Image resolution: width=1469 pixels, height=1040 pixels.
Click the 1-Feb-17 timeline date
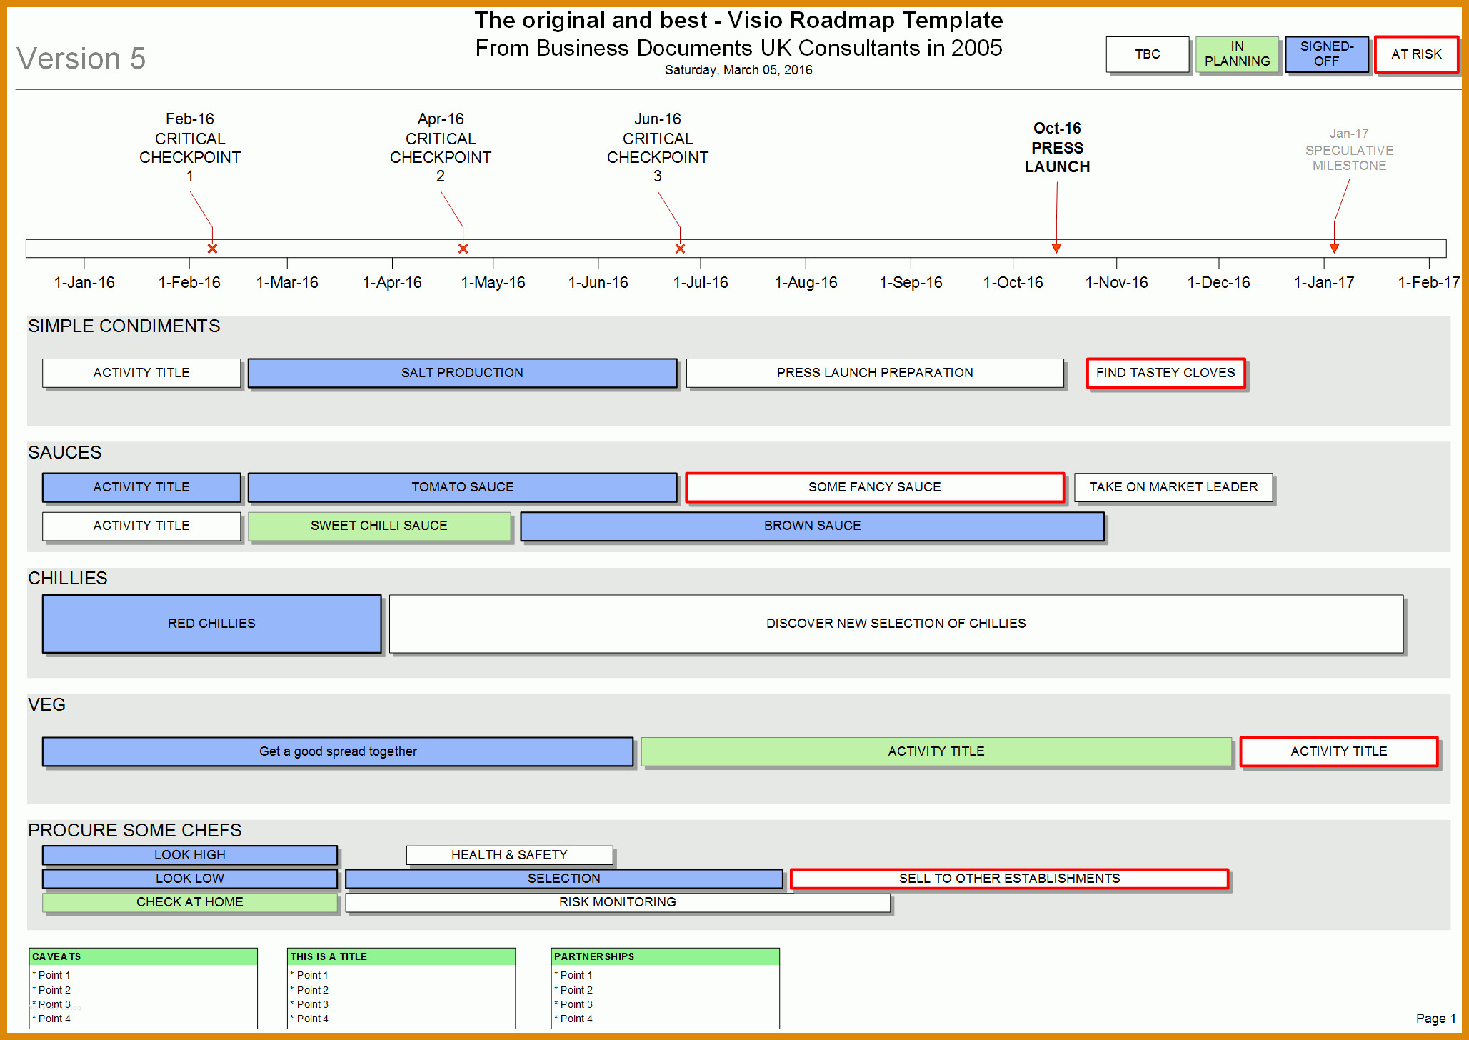pyautogui.click(x=1429, y=283)
